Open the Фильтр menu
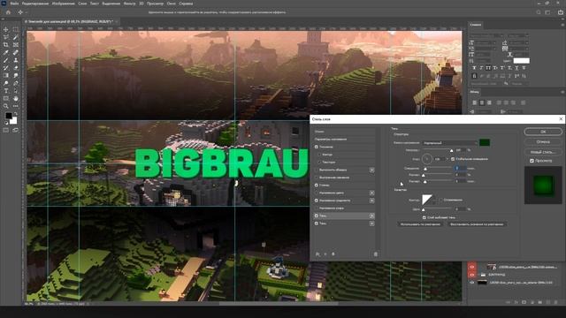The width and height of the screenshot is (566, 318). coord(130,4)
